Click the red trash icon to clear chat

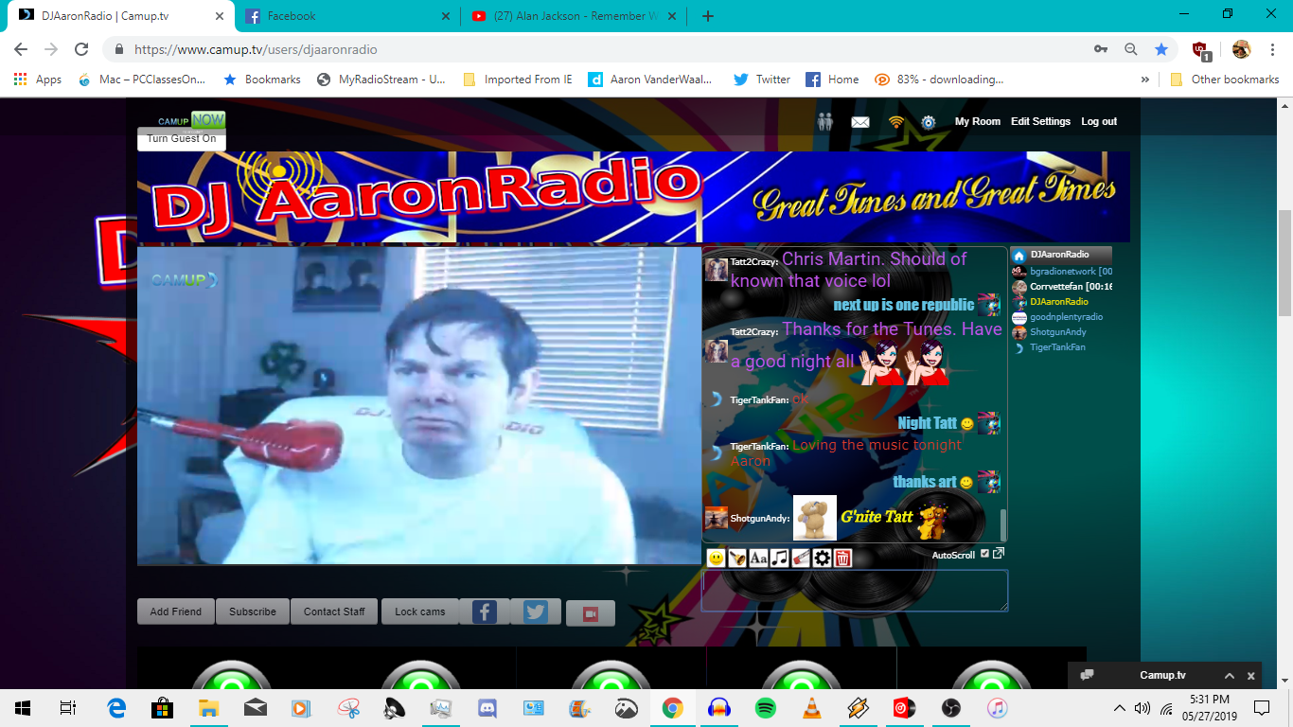(842, 559)
